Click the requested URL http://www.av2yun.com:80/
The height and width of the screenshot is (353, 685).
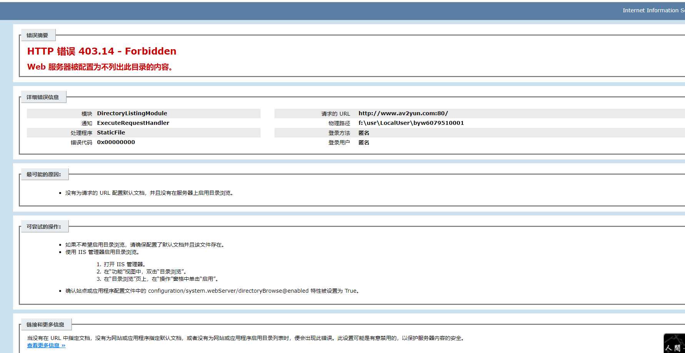pos(403,113)
